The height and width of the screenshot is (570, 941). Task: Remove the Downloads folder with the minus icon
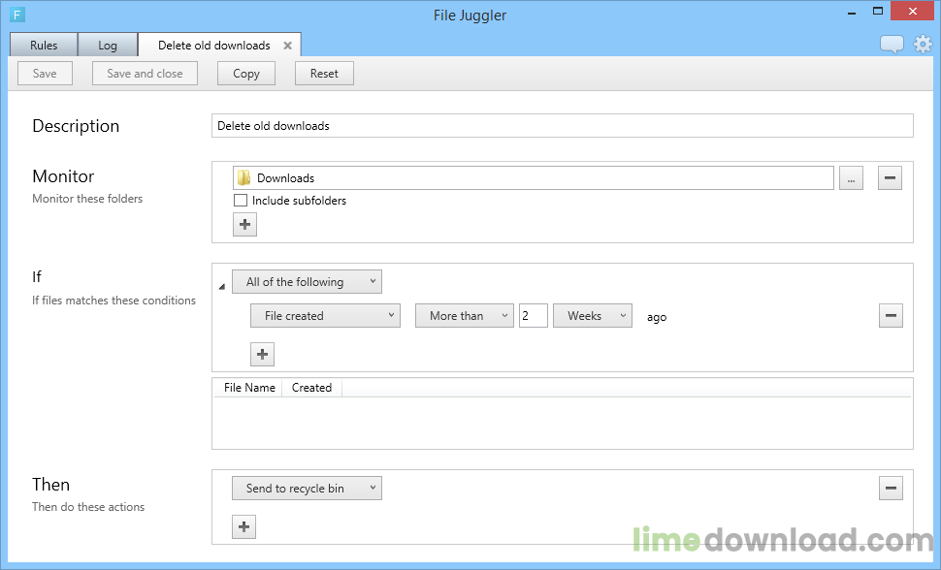890,177
